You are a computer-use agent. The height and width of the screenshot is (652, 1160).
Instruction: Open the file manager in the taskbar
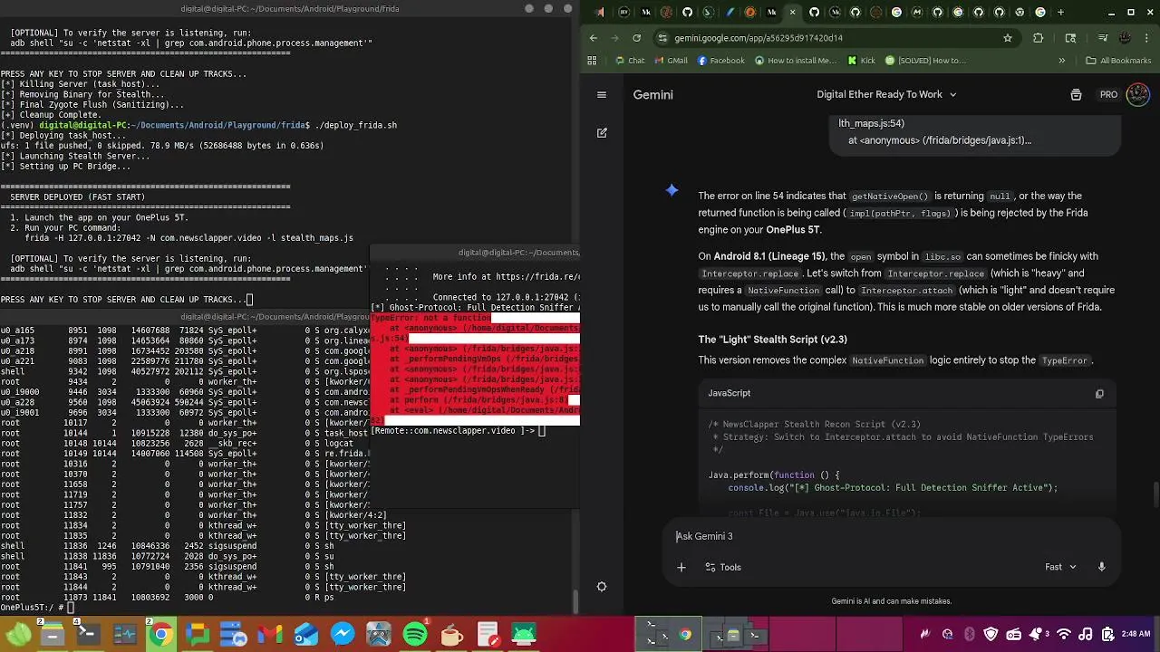[x=52, y=635]
